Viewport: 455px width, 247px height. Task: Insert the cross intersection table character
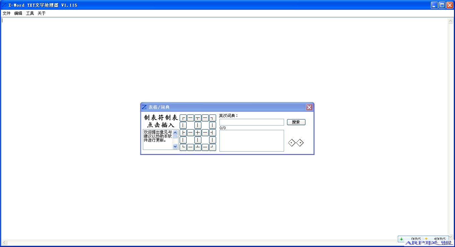(x=198, y=132)
